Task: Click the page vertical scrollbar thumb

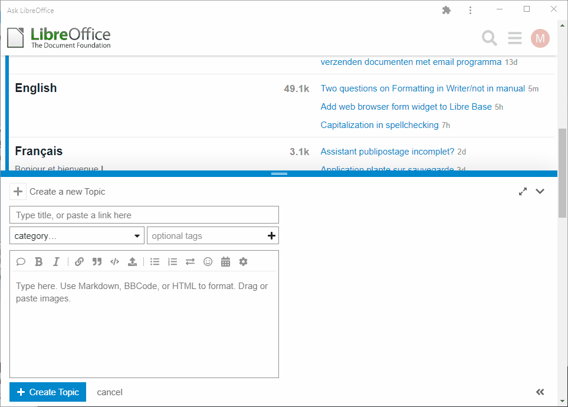Action: (x=562, y=173)
